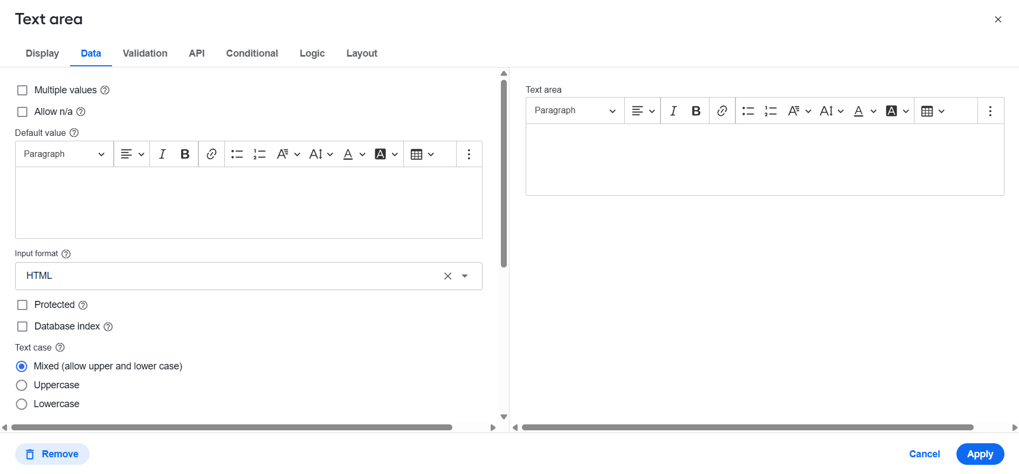Open insert table menu in Default value editor
The image size is (1019, 474).
tap(422, 154)
